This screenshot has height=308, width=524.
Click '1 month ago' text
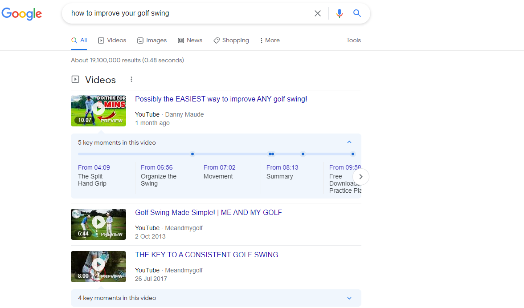tap(152, 123)
